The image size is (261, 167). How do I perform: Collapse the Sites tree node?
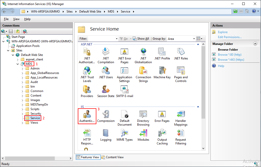pos(8,50)
